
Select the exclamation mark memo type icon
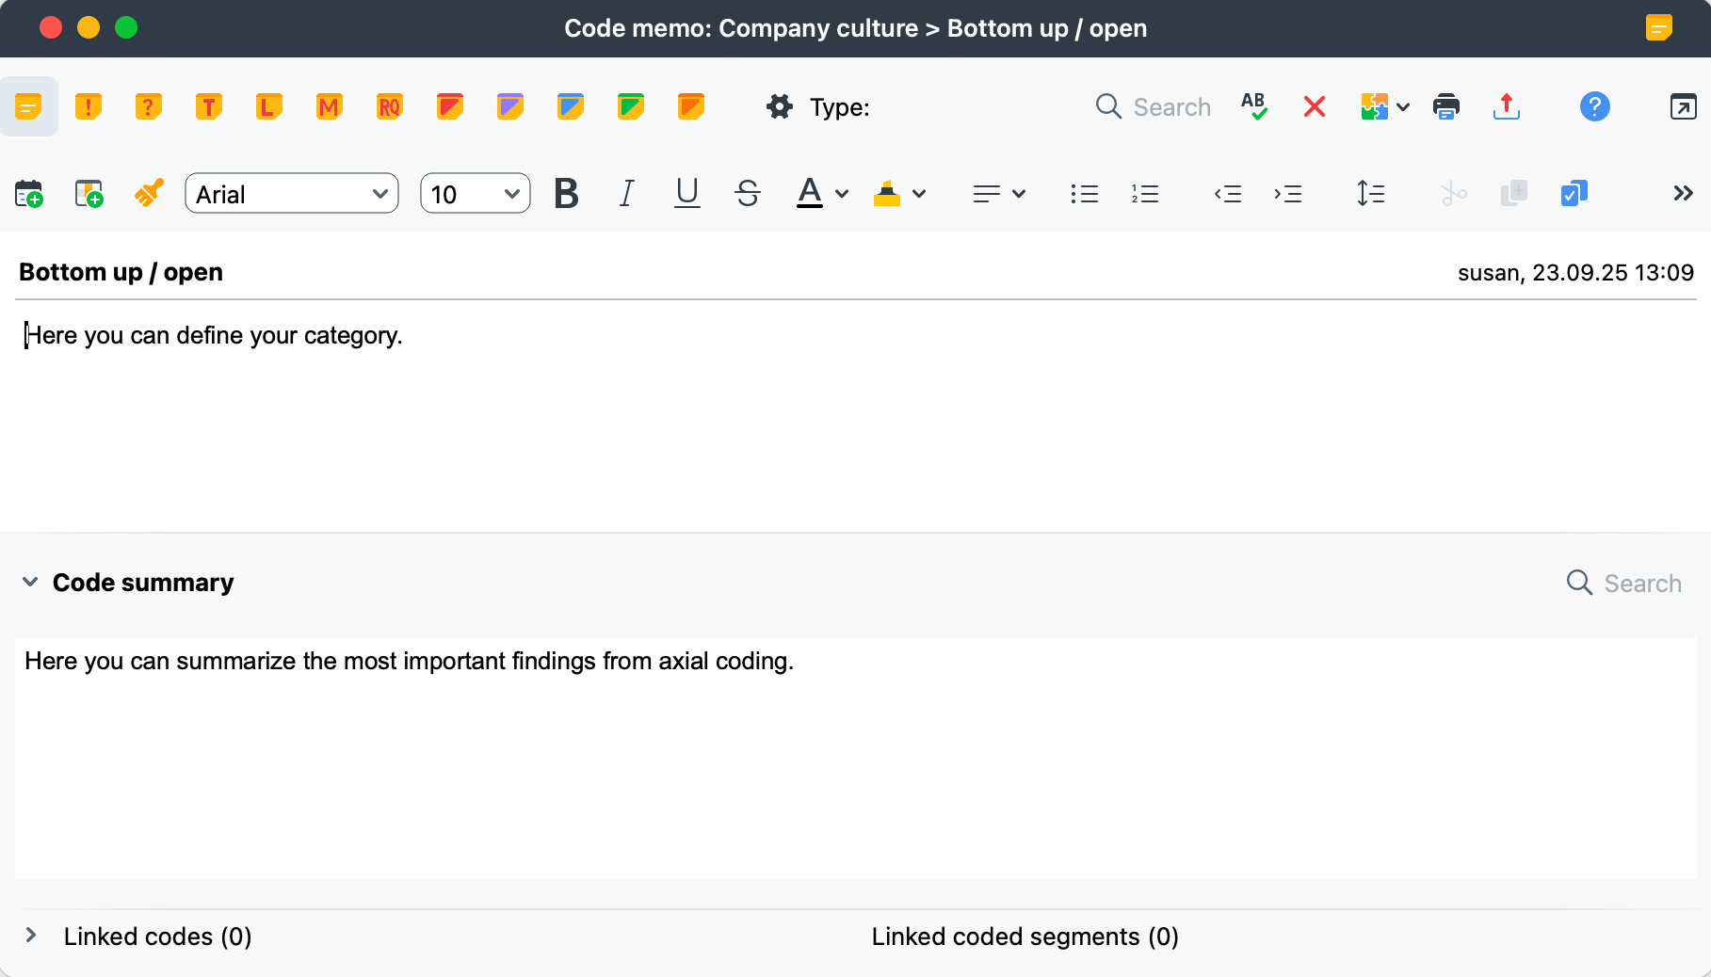pos(89,106)
